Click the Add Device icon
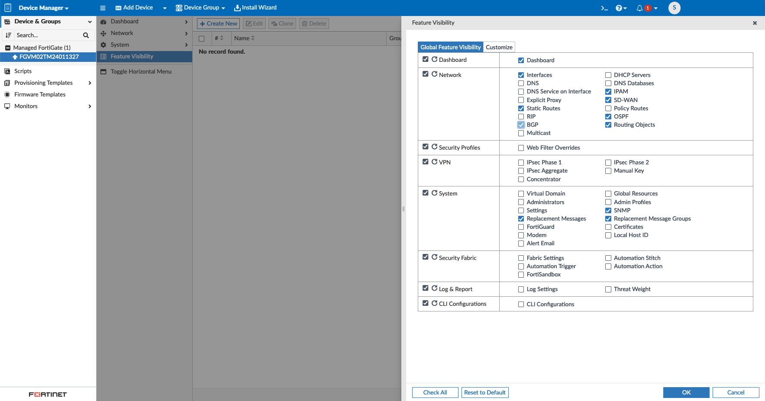Screen dimensions: 765x401 [118, 8]
